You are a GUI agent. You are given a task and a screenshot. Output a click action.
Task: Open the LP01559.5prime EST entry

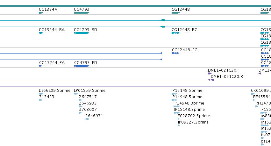click(x=89, y=91)
